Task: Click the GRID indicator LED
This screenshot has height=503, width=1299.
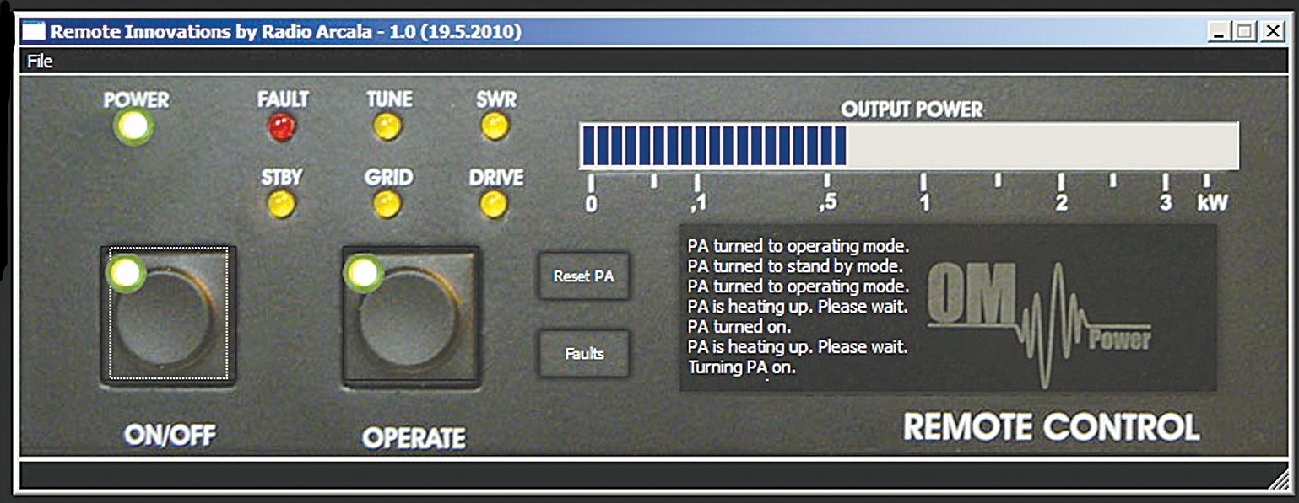Action: (387, 205)
